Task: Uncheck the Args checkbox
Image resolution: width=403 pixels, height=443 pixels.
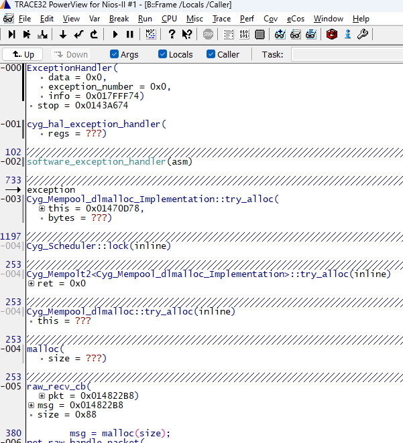Action: pyautogui.click(x=115, y=54)
